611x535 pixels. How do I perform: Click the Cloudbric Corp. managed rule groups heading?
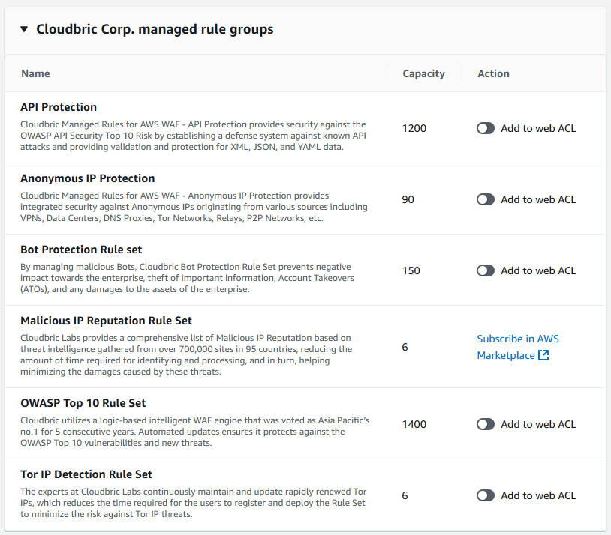tap(155, 30)
